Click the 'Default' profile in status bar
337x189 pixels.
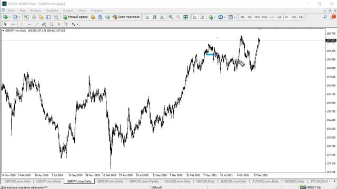156,187
